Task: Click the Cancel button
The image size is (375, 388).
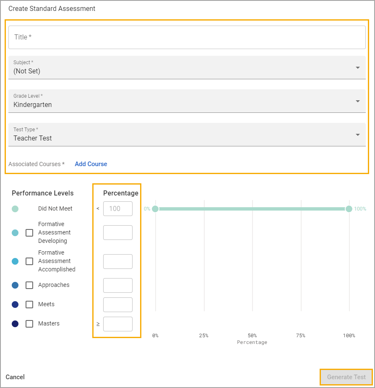Action: [x=15, y=377]
